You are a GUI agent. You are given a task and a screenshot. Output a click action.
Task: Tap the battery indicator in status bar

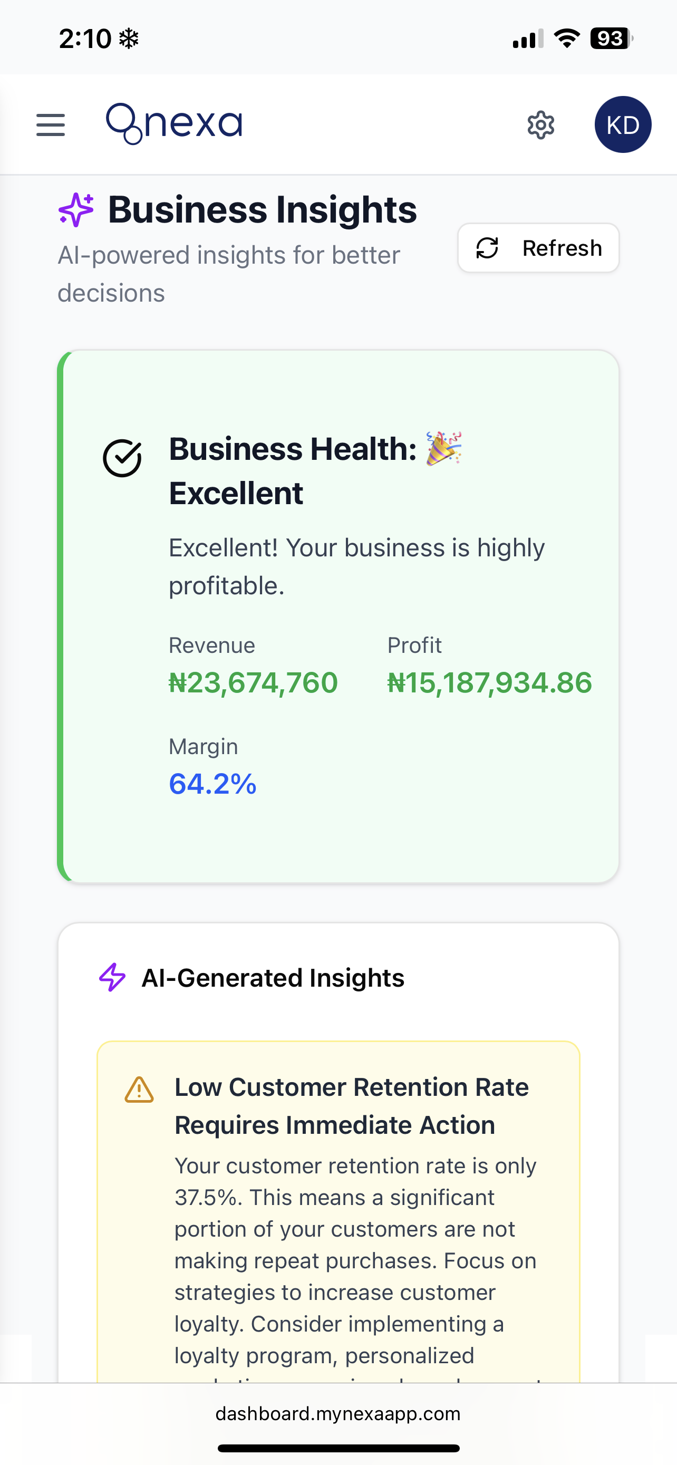612,38
